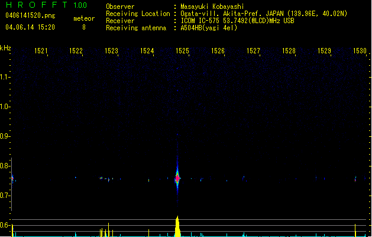
Task: Pick the 1528 time marker
Action: click(x=289, y=52)
